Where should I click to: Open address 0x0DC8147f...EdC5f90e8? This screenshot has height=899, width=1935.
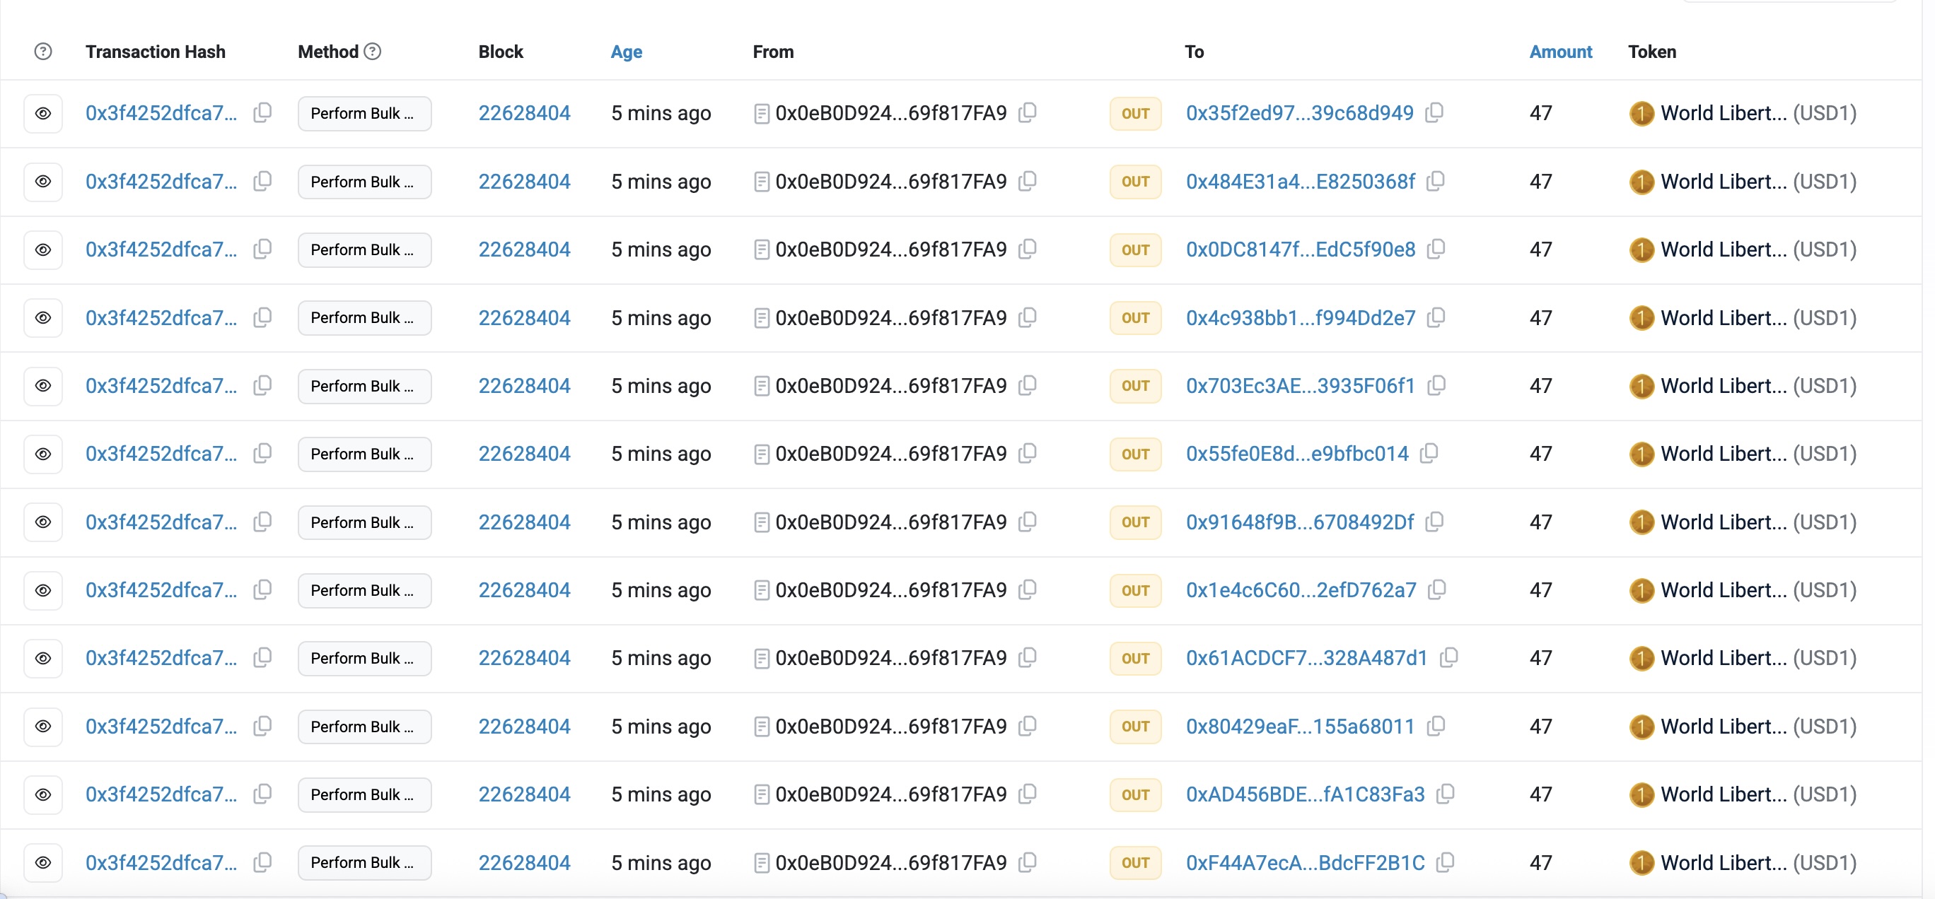[1299, 249]
